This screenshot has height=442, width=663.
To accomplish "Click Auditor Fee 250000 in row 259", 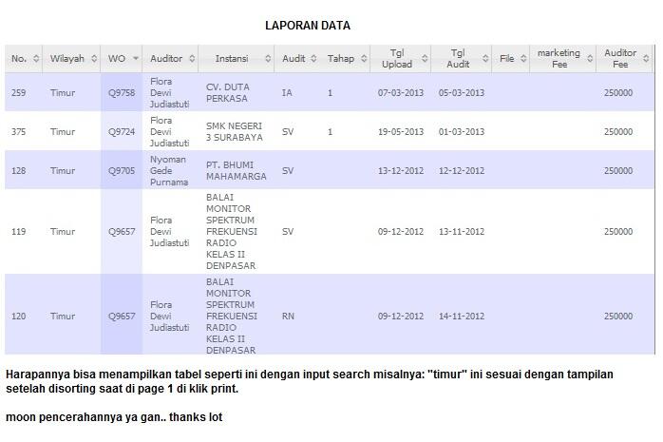I will coord(618,92).
